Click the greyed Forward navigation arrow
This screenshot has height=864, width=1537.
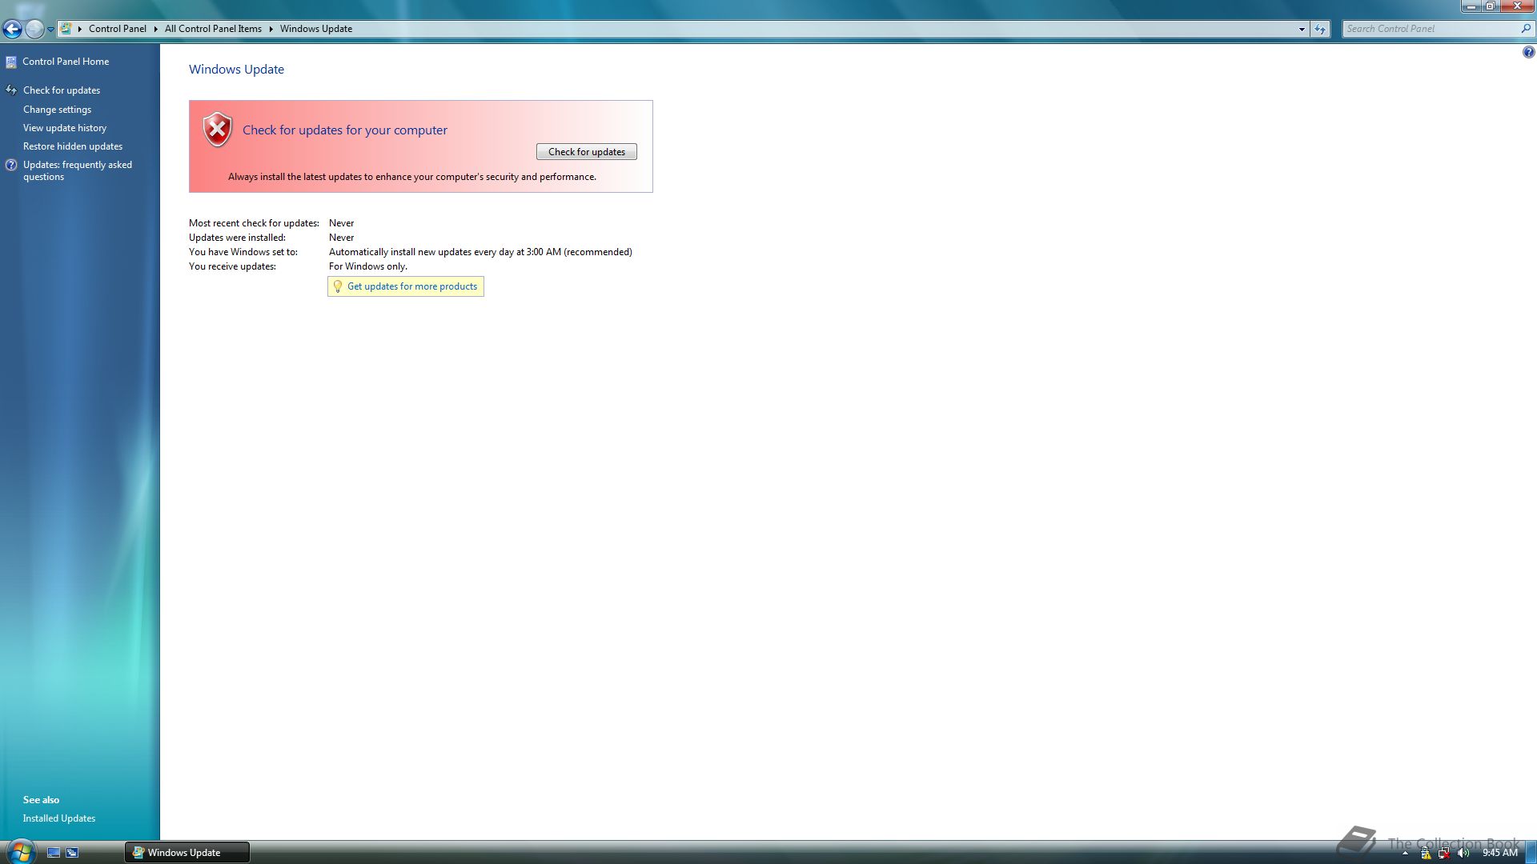[34, 30]
